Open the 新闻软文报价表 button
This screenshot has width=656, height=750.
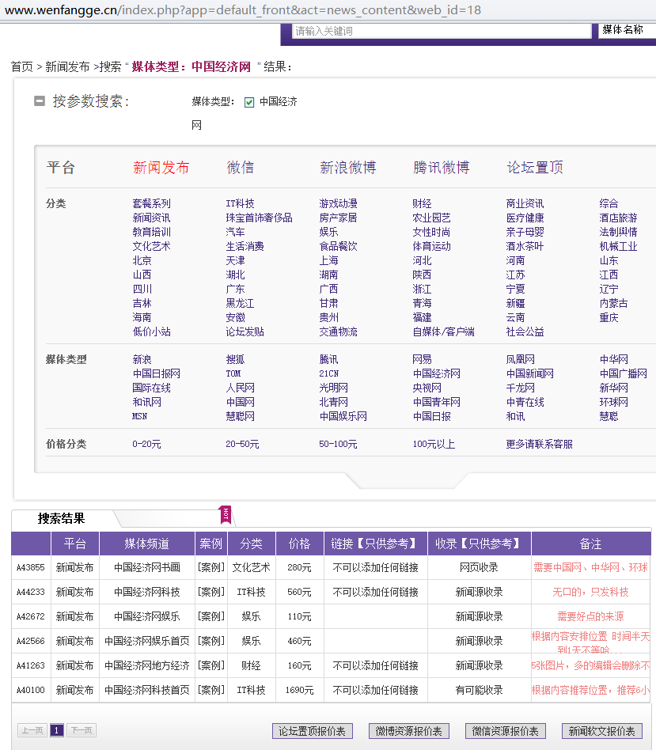click(x=601, y=731)
